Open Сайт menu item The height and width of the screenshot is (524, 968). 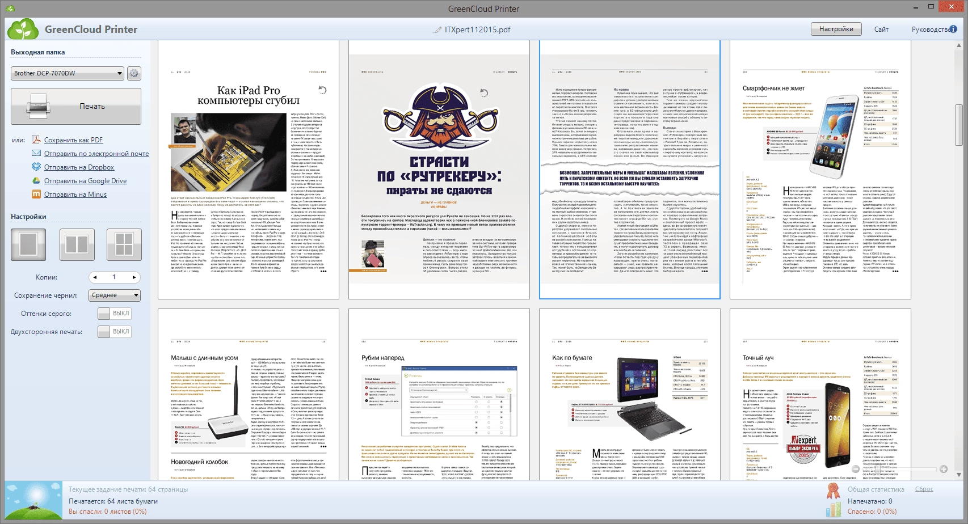[881, 29]
